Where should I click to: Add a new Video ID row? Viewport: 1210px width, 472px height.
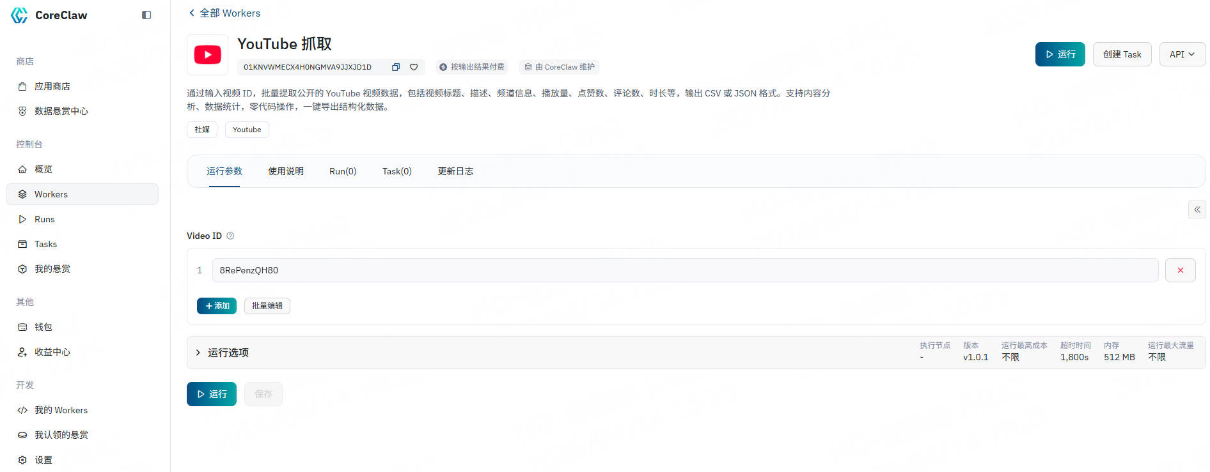(x=217, y=306)
